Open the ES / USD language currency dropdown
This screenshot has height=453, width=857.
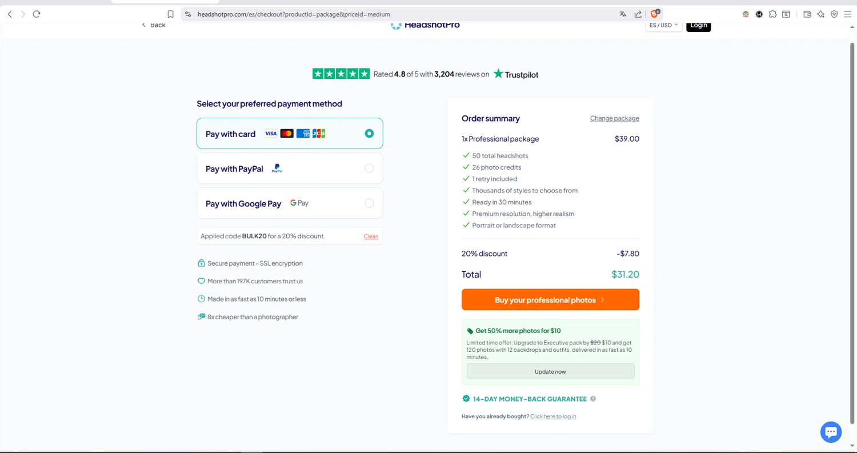click(x=664, y=25)
